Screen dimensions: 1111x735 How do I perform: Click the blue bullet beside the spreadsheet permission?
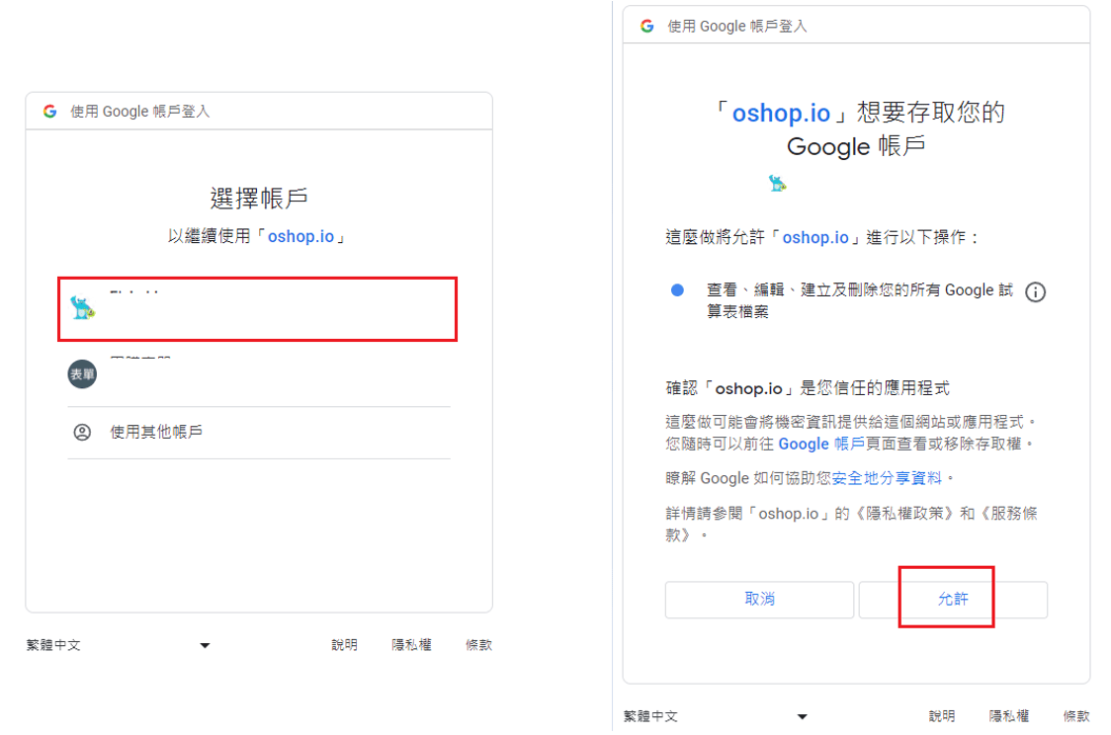pos(677,290)
